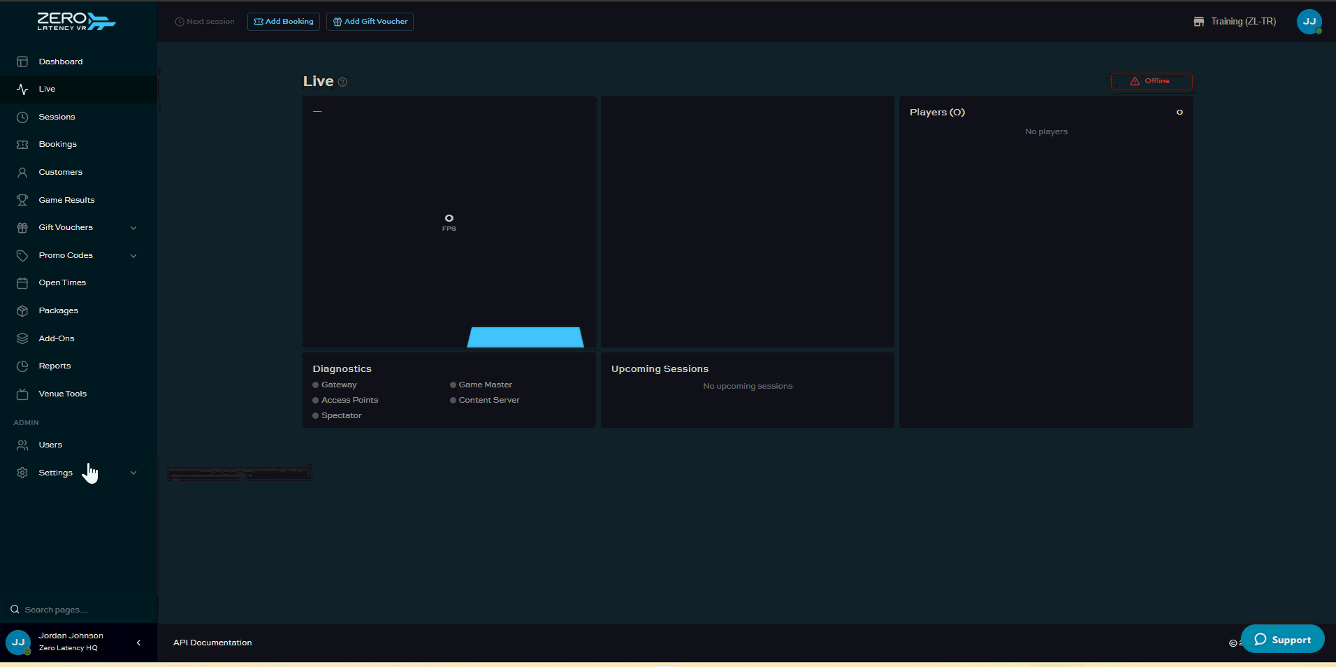Image resolution: width=1336 pixels, height=667 pixels.
Task: Open the Add-Ons layers icon
Action: tap(22, 338)
